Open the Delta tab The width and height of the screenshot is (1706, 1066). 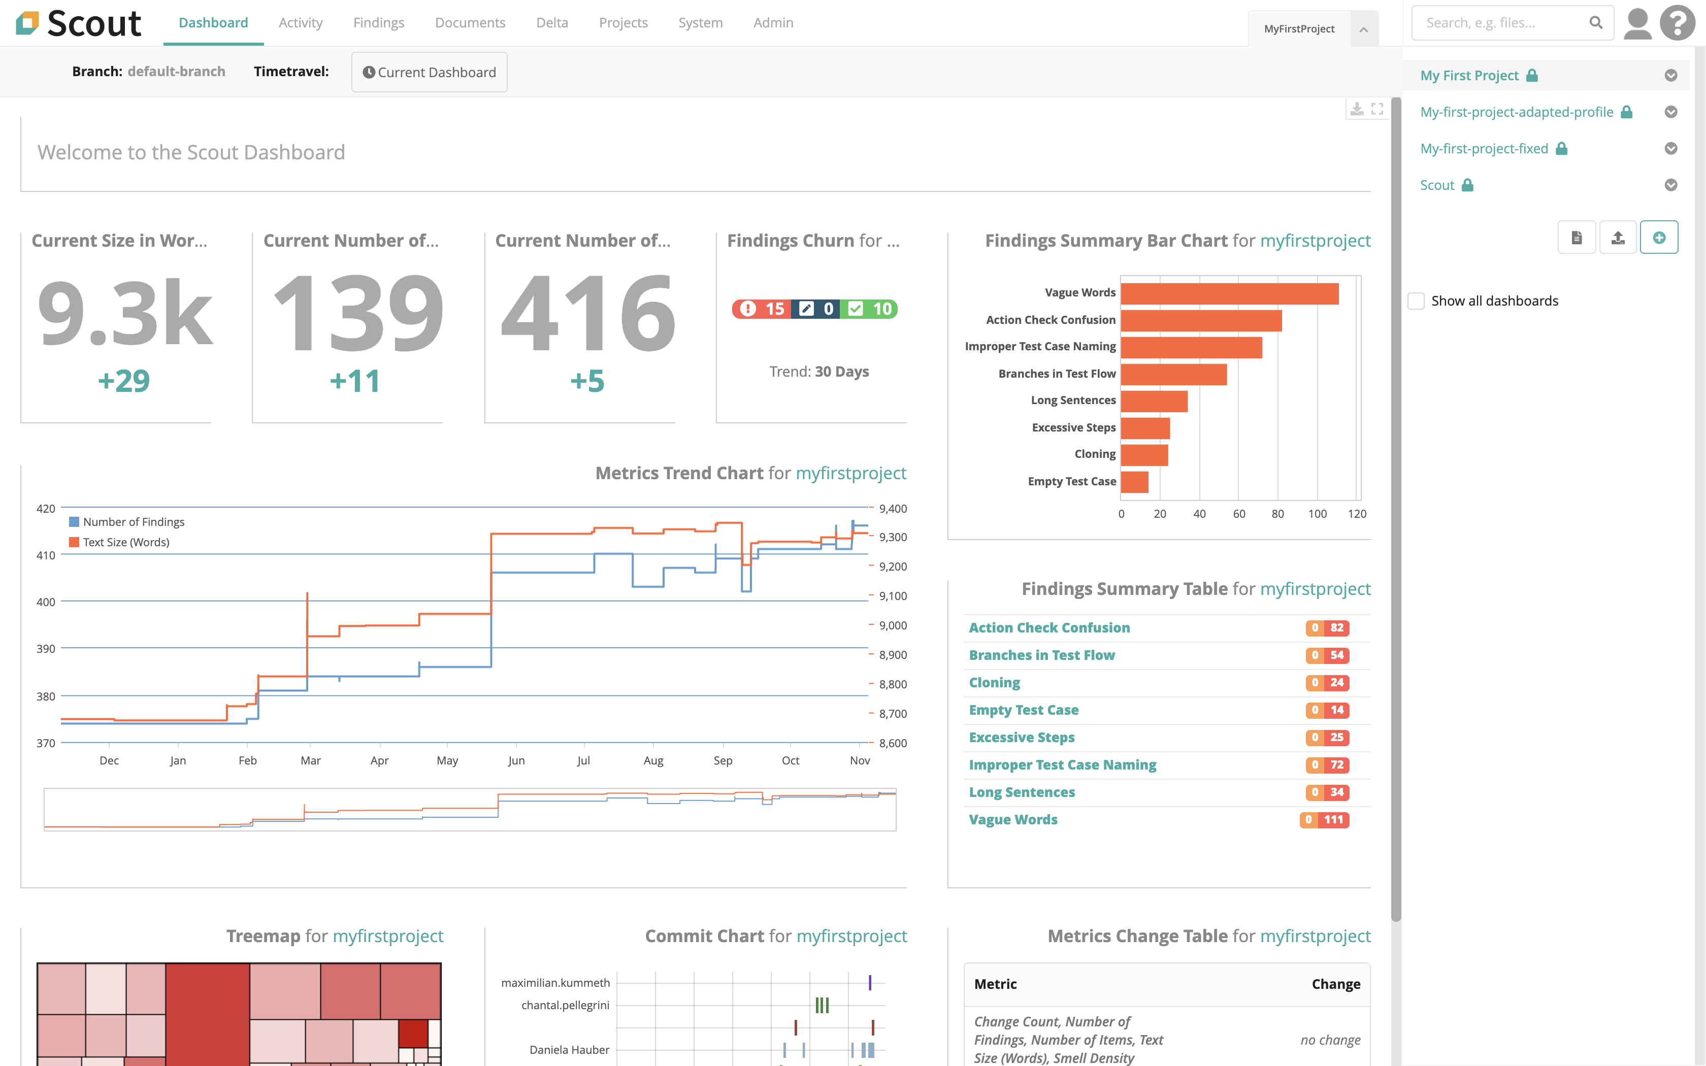coord(552,22)
